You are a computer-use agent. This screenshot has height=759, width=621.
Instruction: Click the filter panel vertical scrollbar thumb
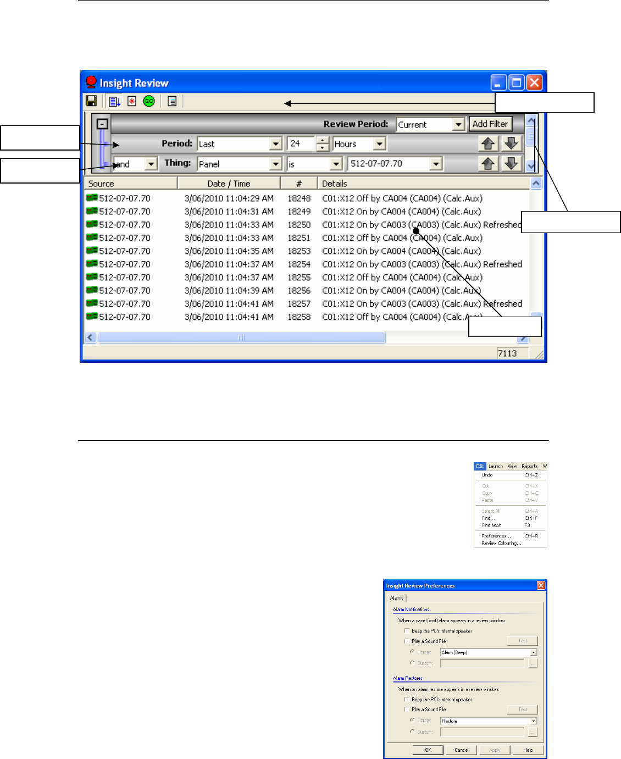point(531,136)
